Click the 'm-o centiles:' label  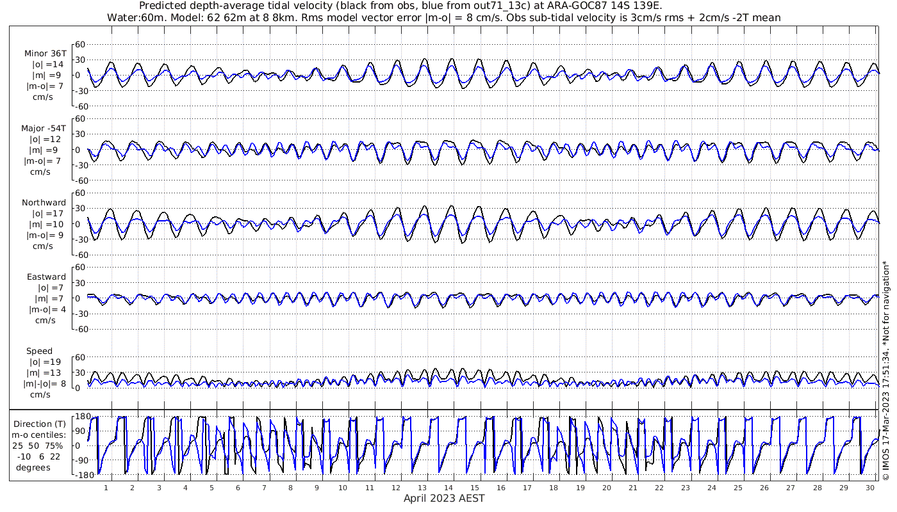(39, 435)
